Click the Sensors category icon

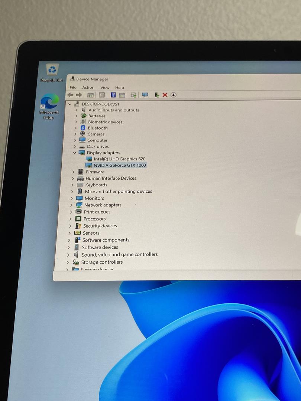77,233
